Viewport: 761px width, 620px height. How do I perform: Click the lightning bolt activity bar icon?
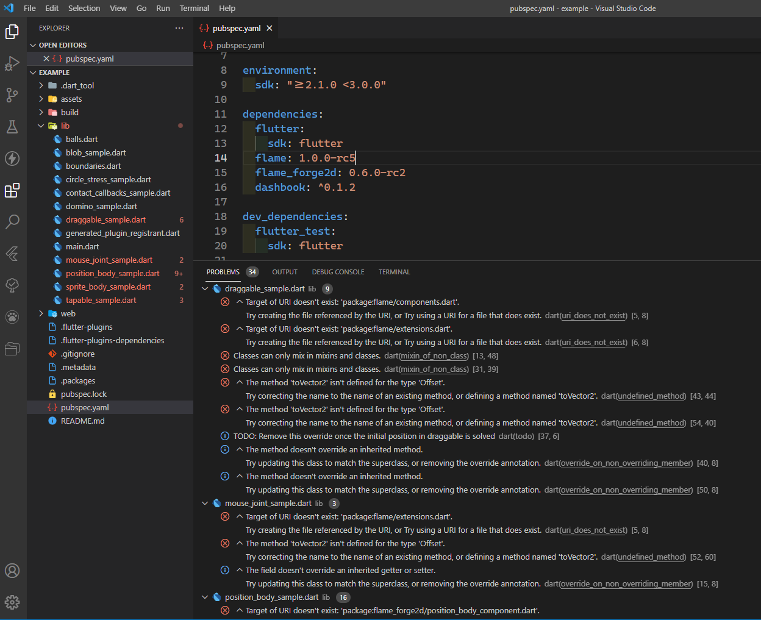[x=12, y=159]
